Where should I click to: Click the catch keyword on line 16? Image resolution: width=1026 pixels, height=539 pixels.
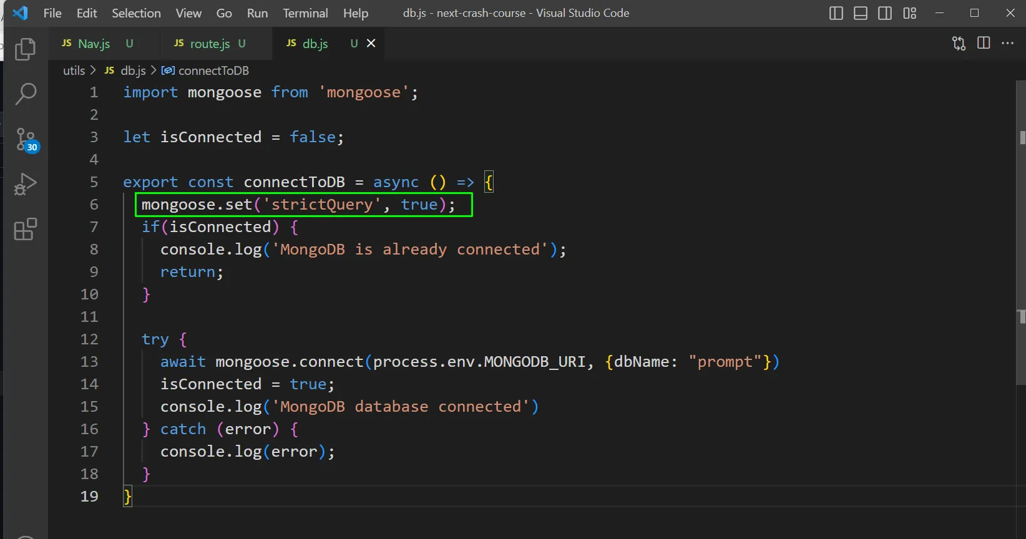[183, 429]
